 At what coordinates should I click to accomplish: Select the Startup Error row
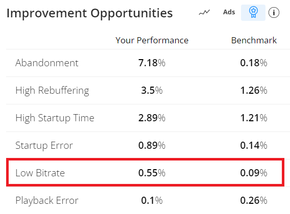click(145, 145)
